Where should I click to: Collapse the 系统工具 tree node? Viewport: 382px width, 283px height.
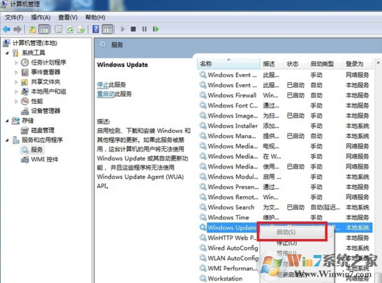6,53
